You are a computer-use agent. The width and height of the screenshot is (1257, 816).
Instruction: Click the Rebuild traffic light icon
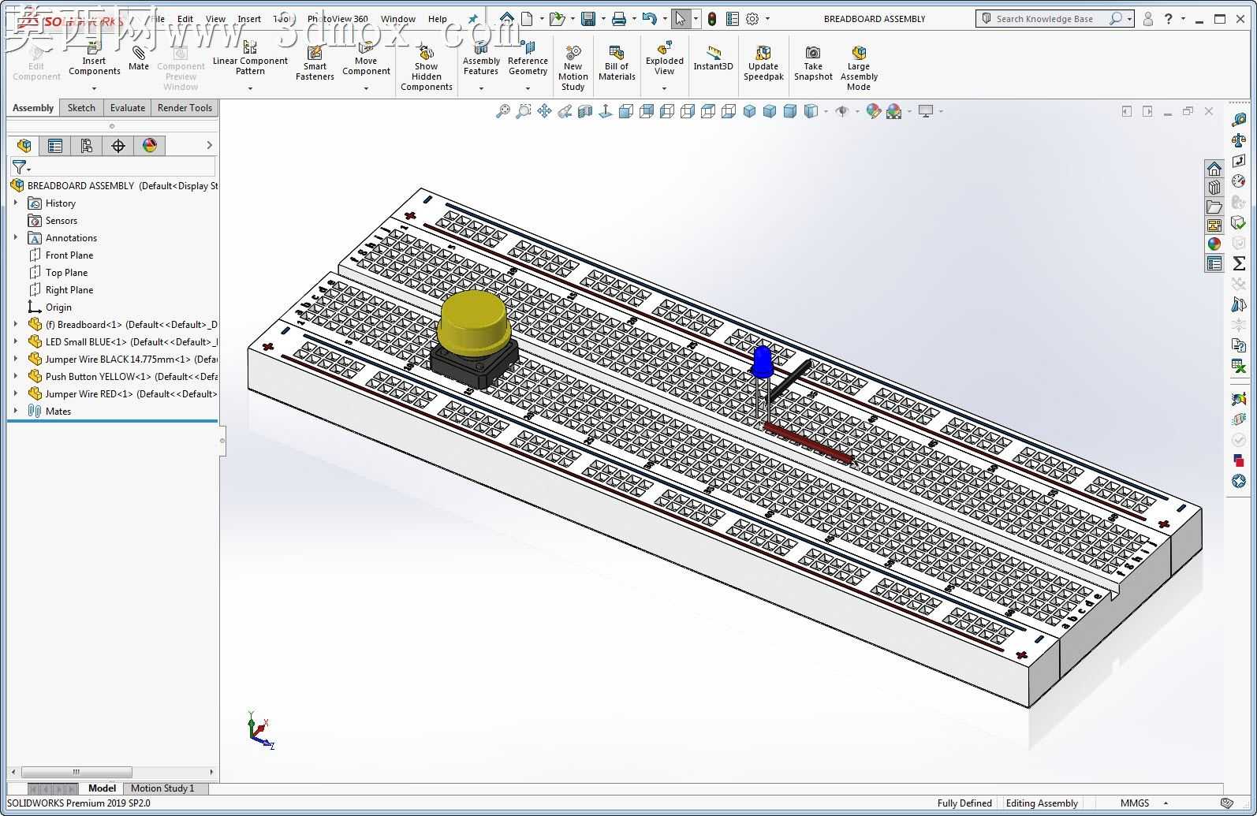[x=711, y=18]
